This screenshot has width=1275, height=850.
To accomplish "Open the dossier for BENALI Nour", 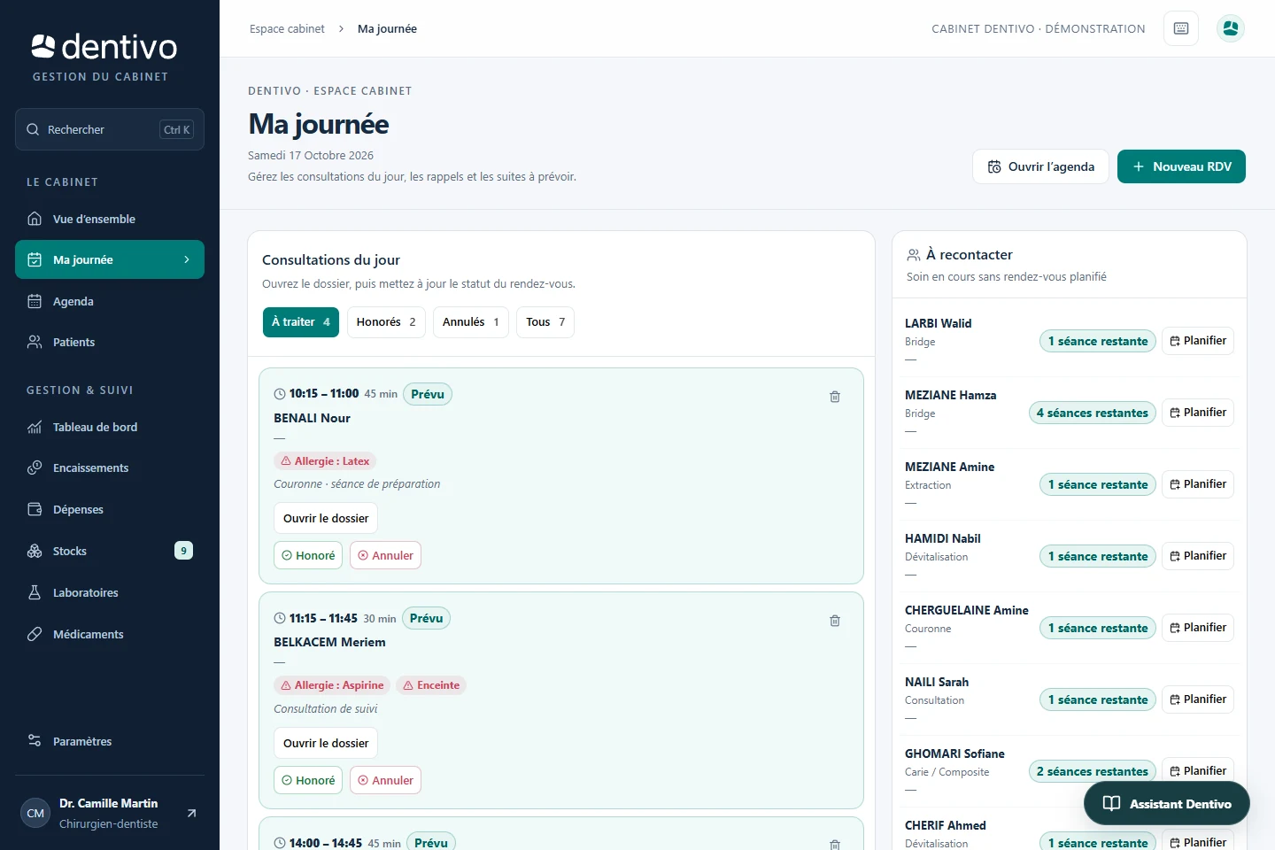I will (x=326, y=518).
